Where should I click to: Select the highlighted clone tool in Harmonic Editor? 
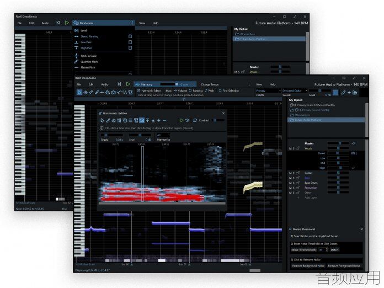coord(142,120)
